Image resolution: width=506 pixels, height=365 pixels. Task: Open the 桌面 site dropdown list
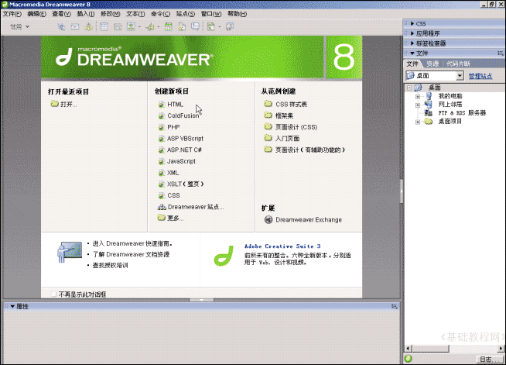tap(460, 76)
